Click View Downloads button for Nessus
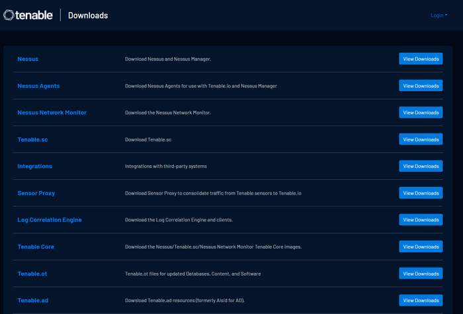The width and height of the screenshot is (463, 314). click(x=421, y=59)
